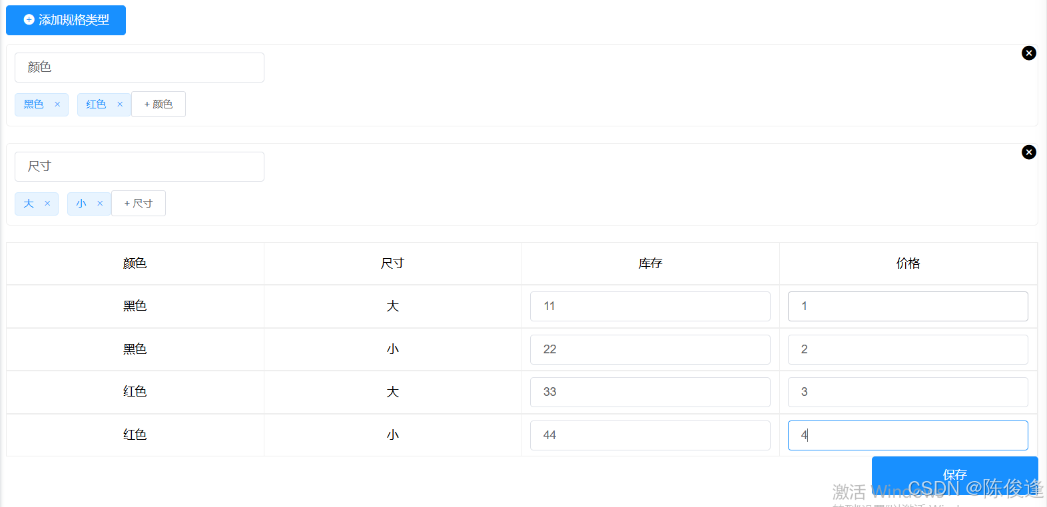Screen dimensions: 1047x507
Task: Click the stock input showing 44
Action: [x=649, y=435]
